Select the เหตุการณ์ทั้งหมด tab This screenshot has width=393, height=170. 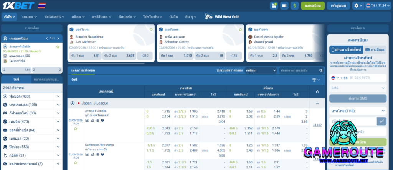tap(83, 70)
